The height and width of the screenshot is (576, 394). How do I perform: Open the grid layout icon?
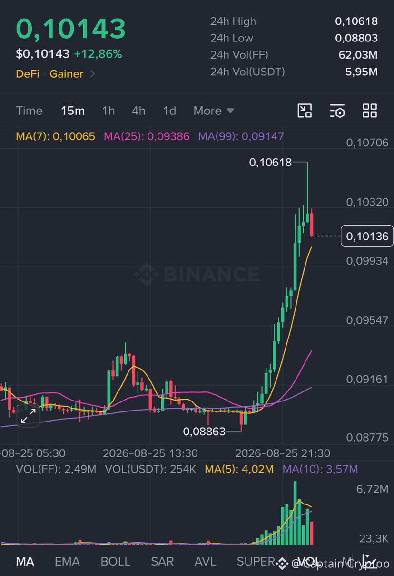pos(370,111)
